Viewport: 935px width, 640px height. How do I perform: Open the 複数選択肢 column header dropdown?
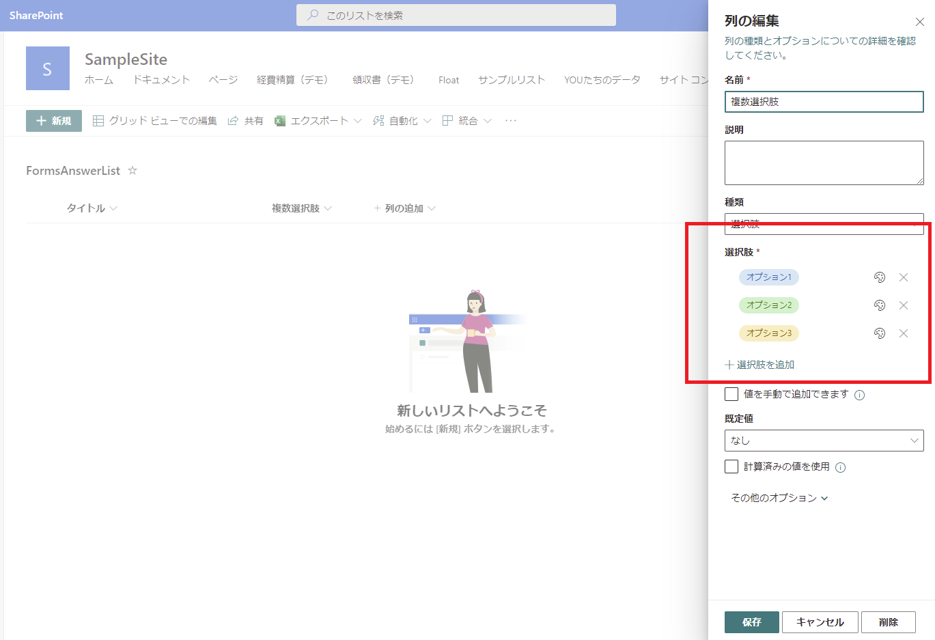[x=328, y=208]
